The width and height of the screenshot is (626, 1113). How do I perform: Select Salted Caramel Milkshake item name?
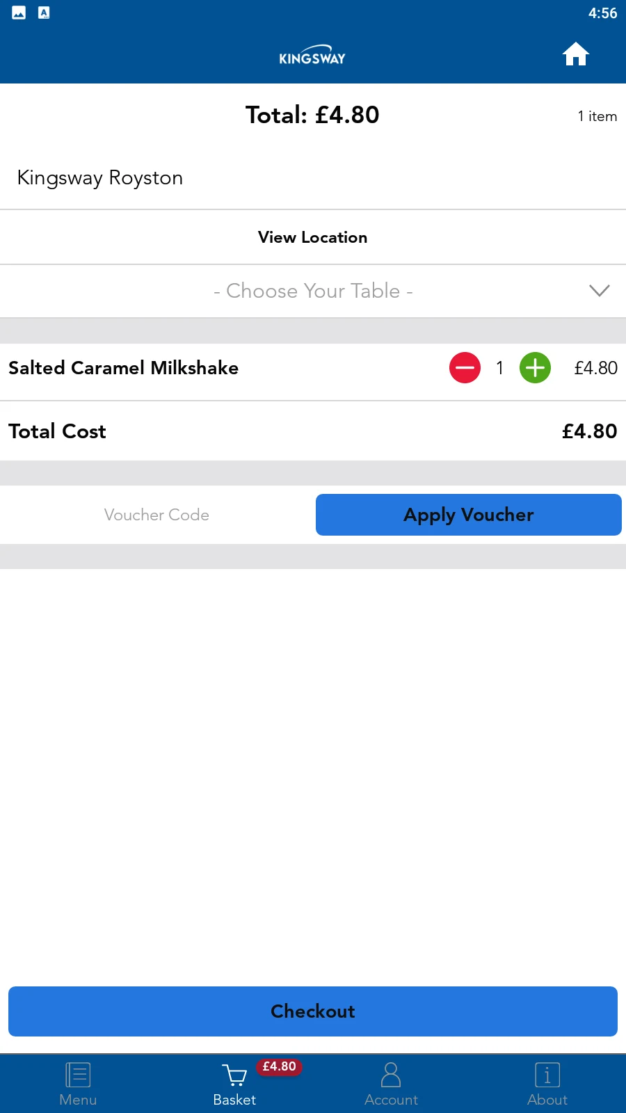pos(123,367)
